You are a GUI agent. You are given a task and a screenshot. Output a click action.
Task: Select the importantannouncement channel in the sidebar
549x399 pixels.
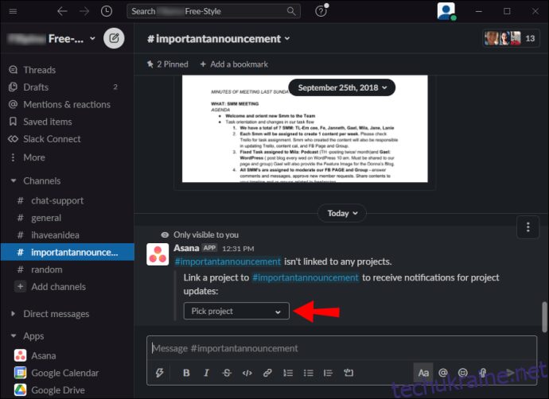tap(67, 252)
